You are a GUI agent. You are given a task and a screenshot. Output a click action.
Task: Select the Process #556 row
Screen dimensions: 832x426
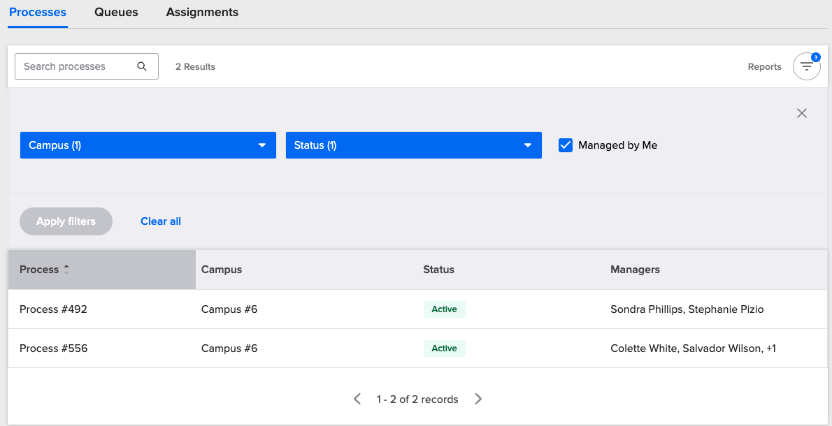[54, 348]
